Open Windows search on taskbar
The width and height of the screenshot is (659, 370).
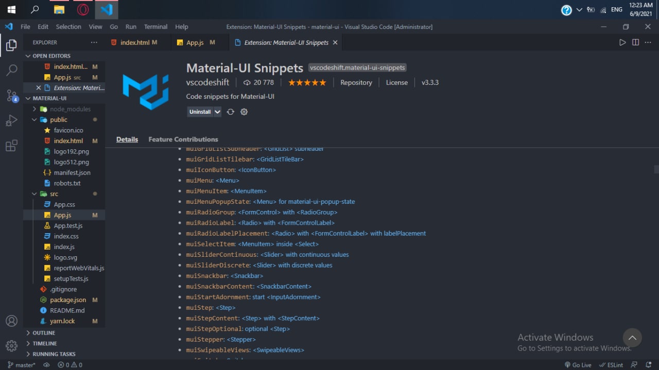pyautogui.click(x=35, y=9)
